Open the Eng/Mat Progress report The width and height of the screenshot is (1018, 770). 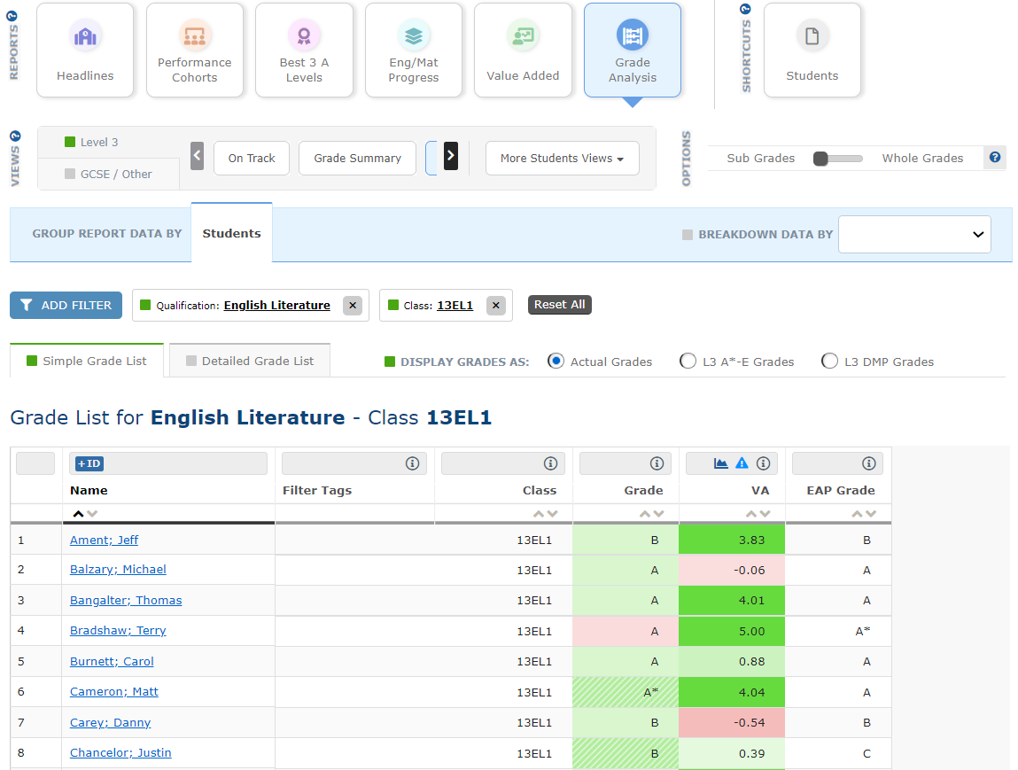(413, 50)
